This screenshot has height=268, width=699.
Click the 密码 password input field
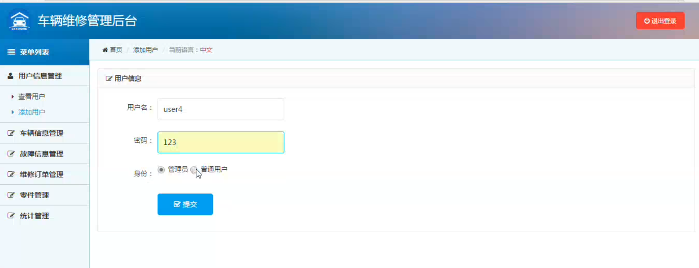221,142
